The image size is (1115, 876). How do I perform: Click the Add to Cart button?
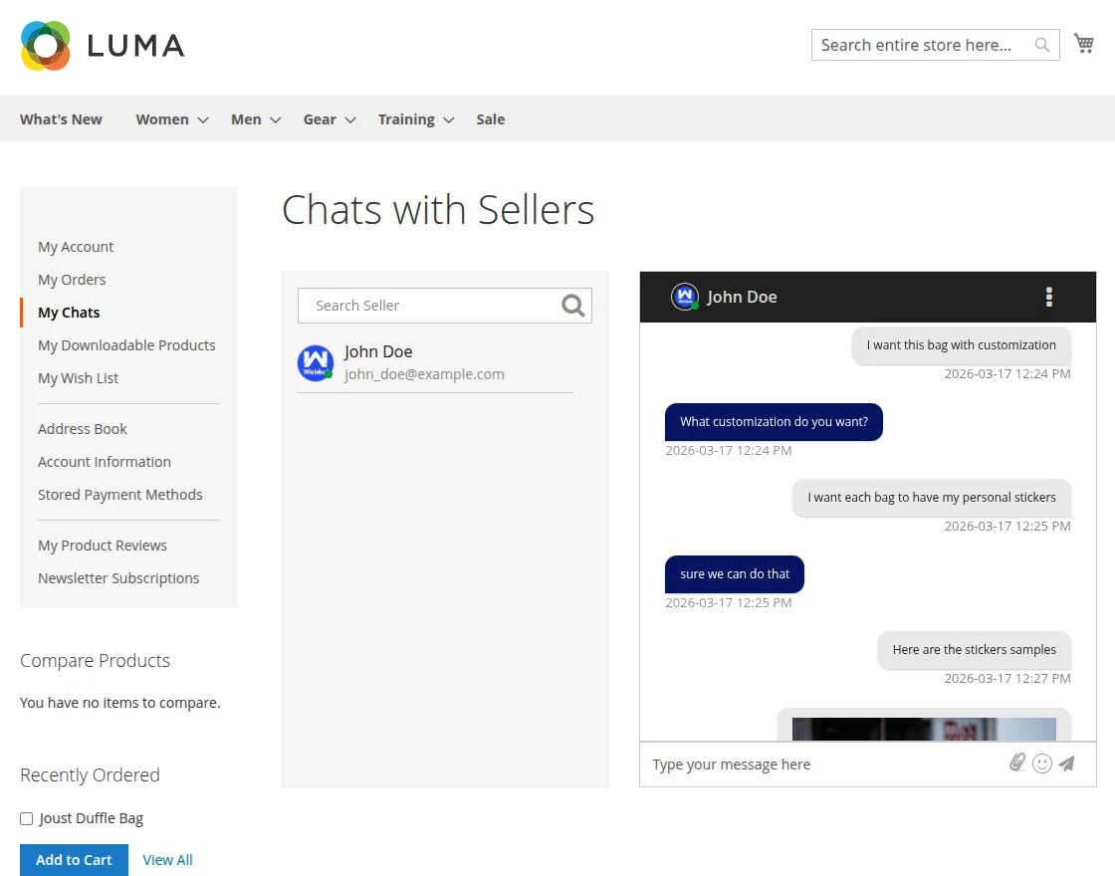pyautogui.click(x=74, y=860)
